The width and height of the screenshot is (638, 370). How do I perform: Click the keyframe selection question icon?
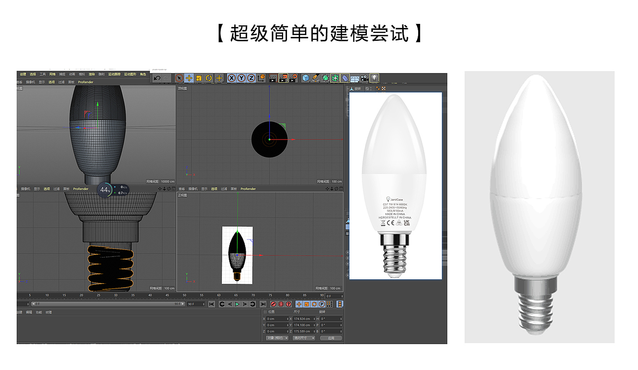pyautogui.click(x=289, y=304)
